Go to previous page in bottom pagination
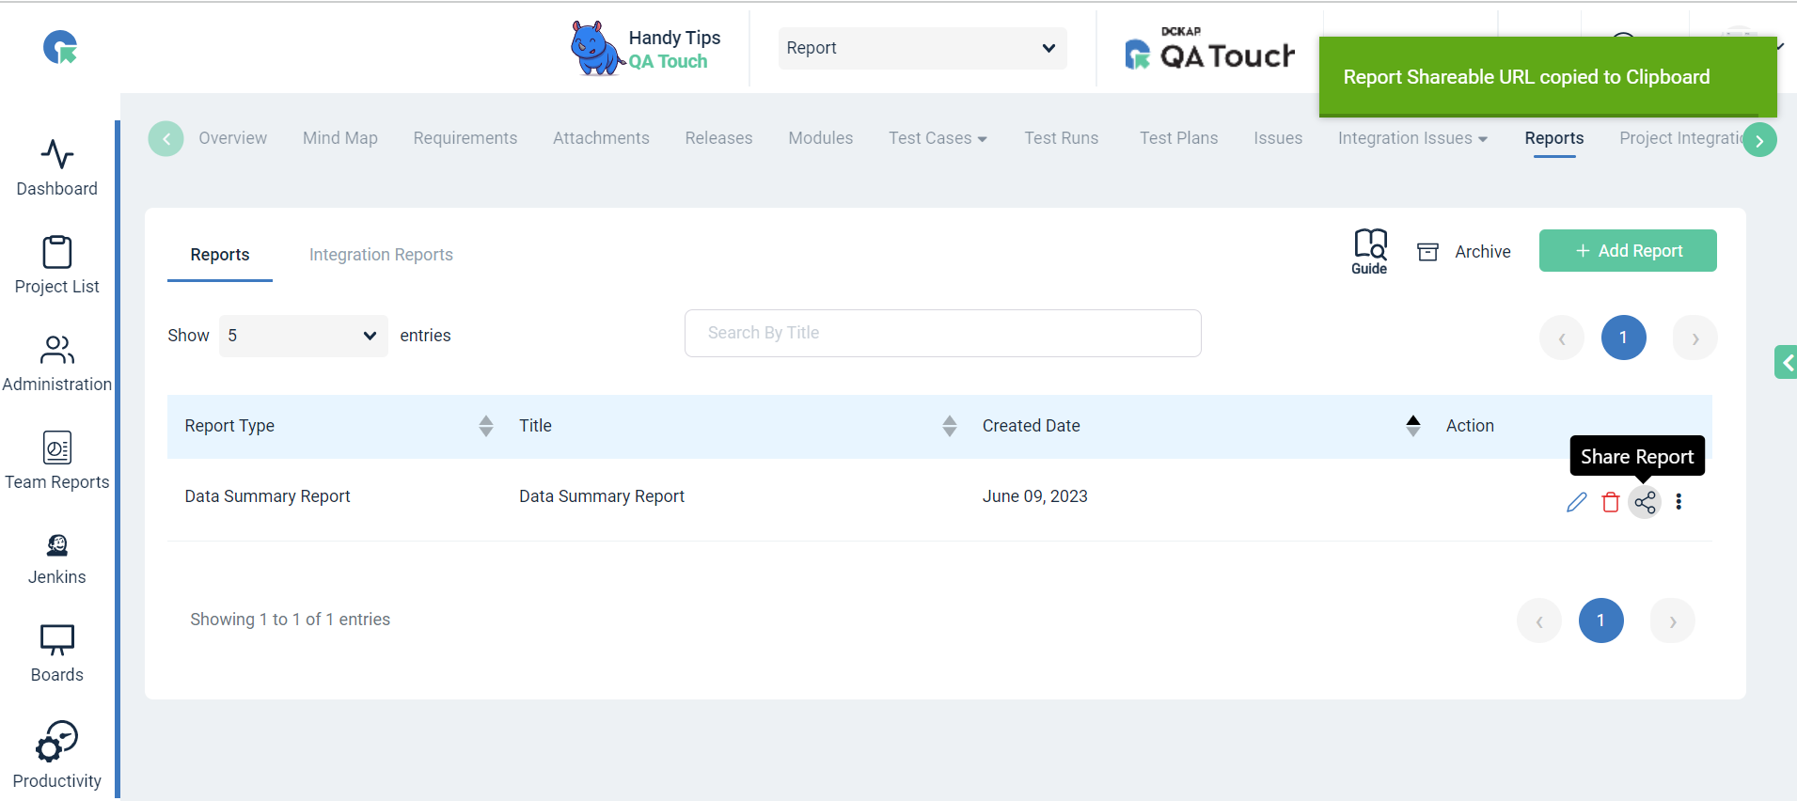Viewport: 1797px width, 801px height. pyautogui.click(x=1539, y=620)
